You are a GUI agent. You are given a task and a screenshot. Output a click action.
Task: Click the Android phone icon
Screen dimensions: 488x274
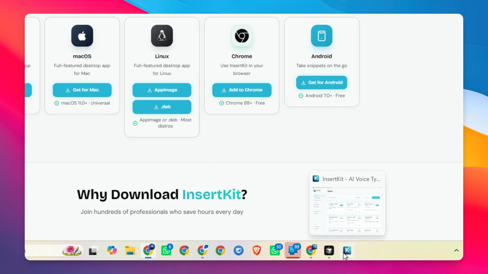322,36
